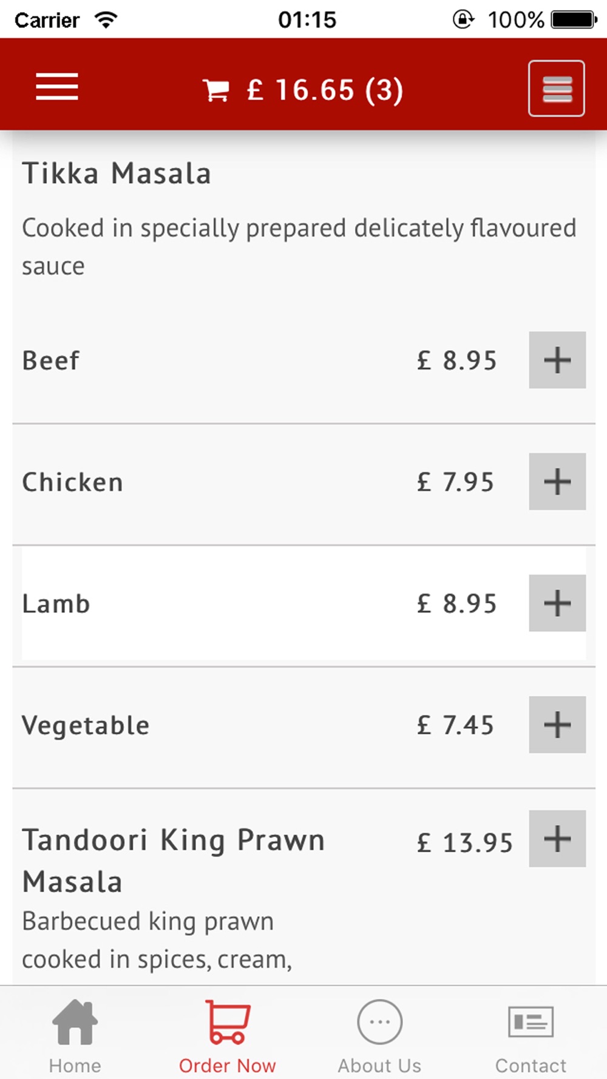Tap the Chicken item name
Screen dimensions: 607x1079
(73, 482)
